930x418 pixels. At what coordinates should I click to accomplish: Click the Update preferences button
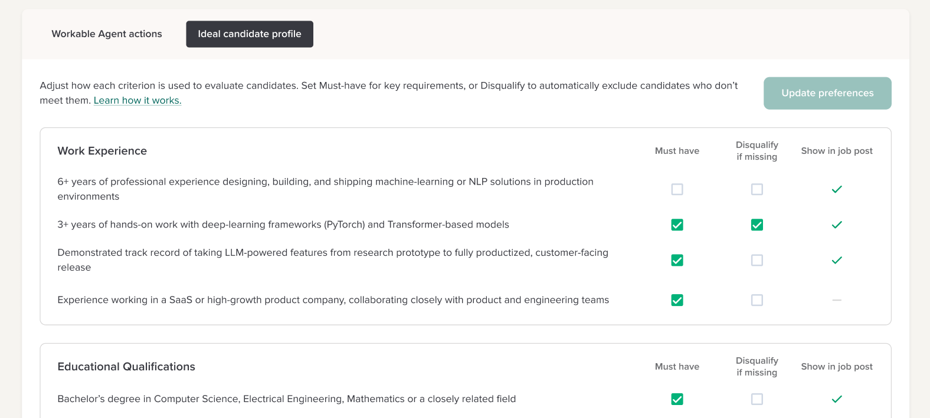827,93
